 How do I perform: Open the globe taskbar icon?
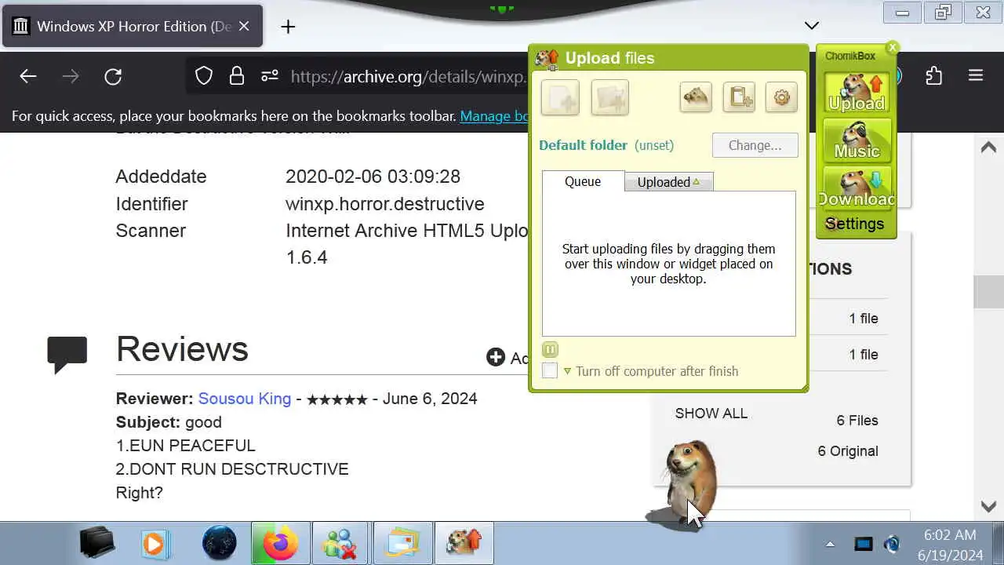[x=220, y=543]
